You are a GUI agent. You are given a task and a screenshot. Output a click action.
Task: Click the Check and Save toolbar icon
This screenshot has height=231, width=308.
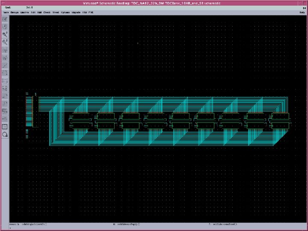click(5, 19)
